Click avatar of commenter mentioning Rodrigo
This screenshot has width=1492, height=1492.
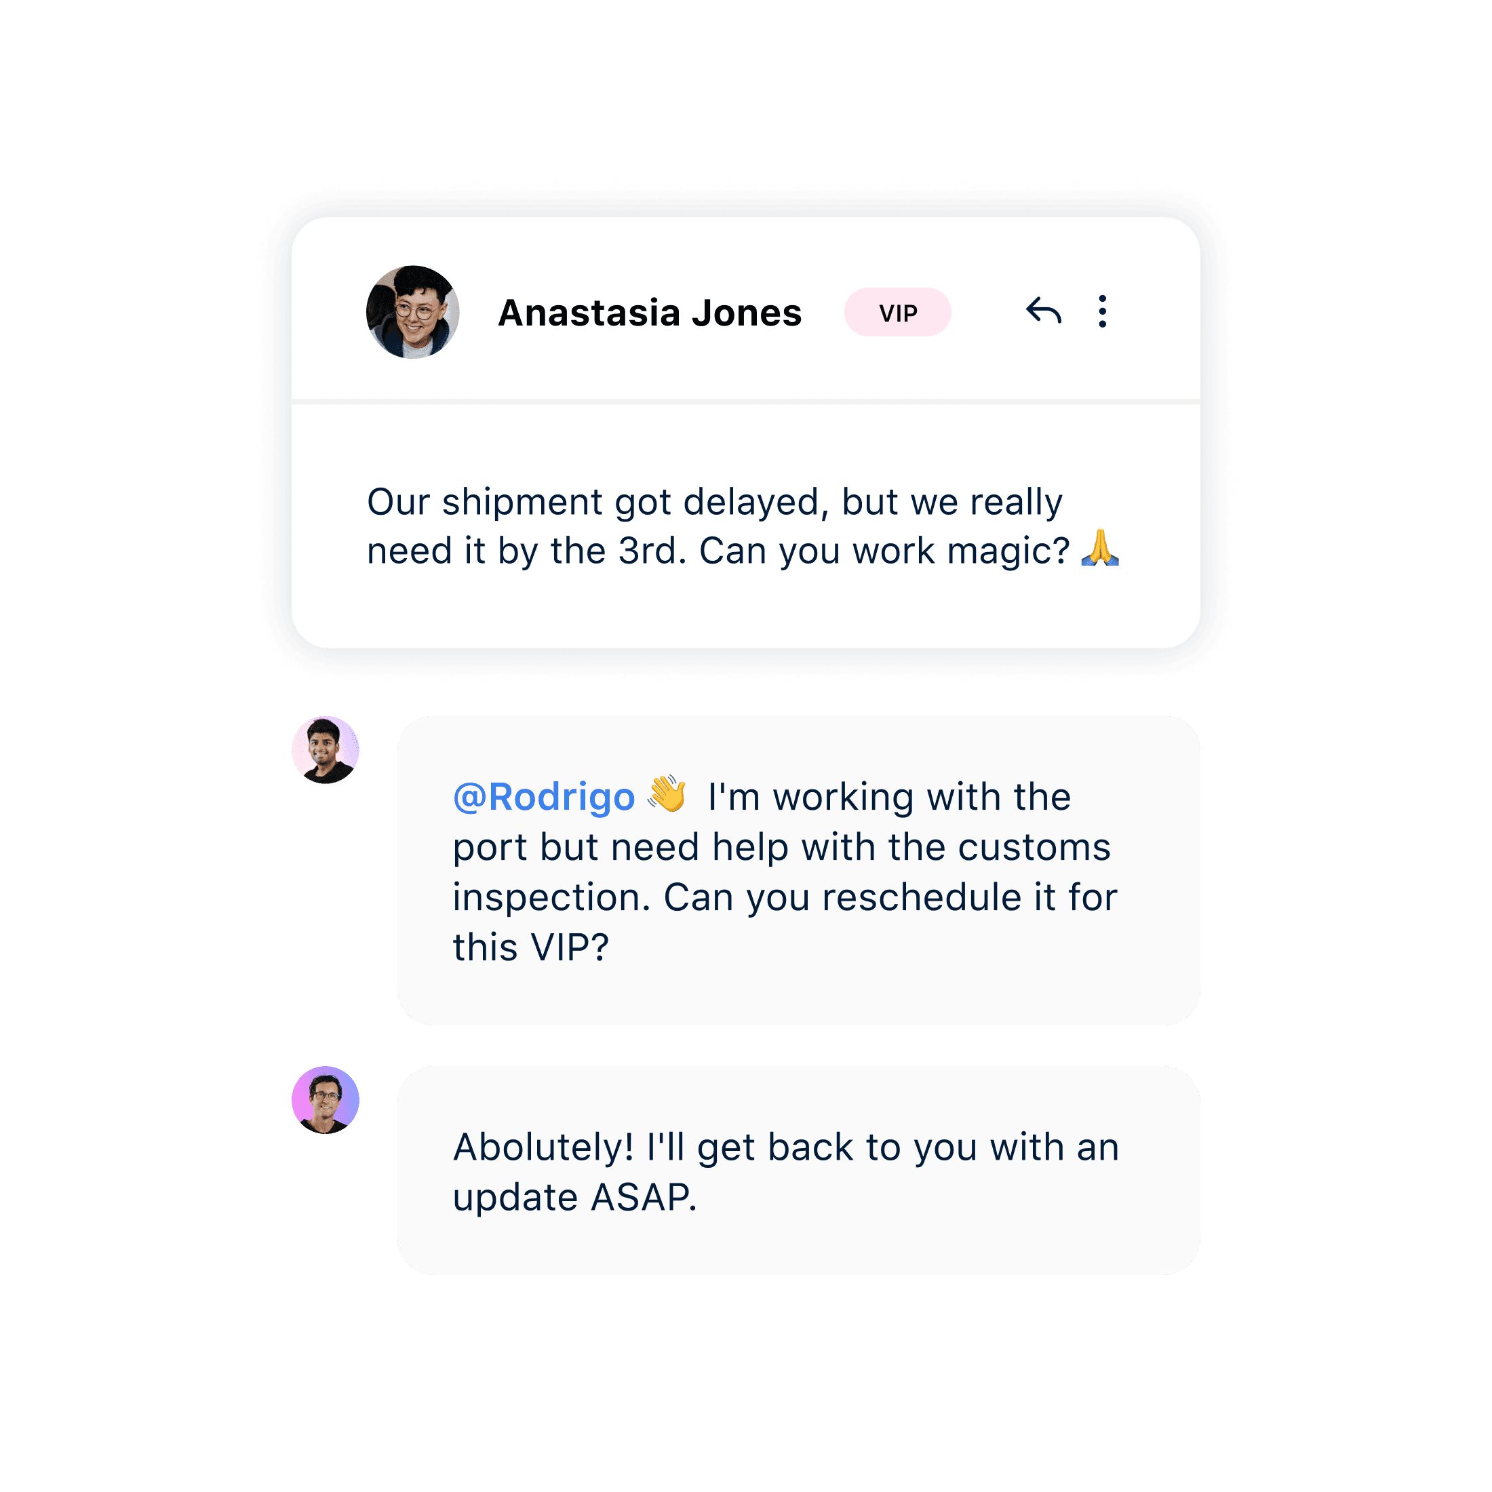[325, 750]
